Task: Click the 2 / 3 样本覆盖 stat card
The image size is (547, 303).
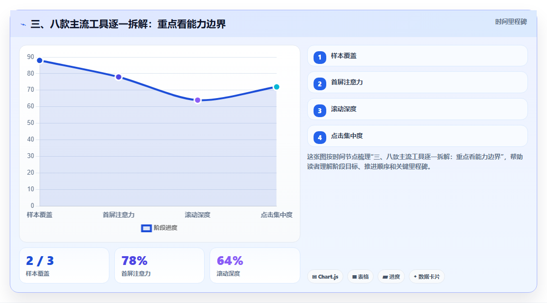Action: pyautogui.click(x=64, y=266)
